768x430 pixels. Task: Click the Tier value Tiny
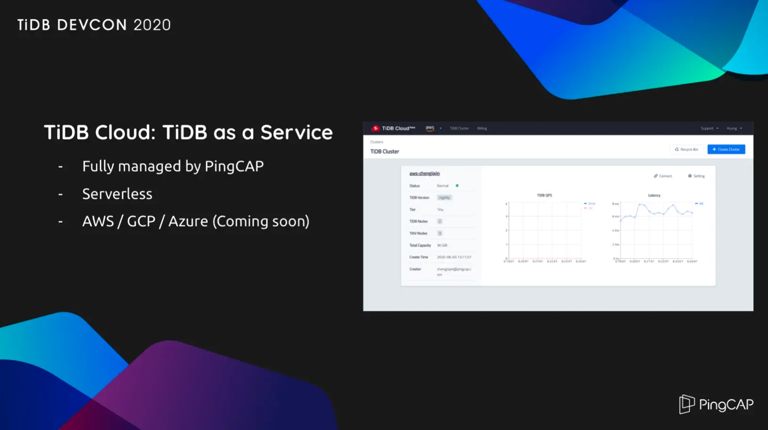(440, 210)
